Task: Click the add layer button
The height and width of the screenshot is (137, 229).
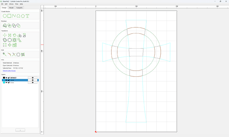Action: (x=20, y=130)
